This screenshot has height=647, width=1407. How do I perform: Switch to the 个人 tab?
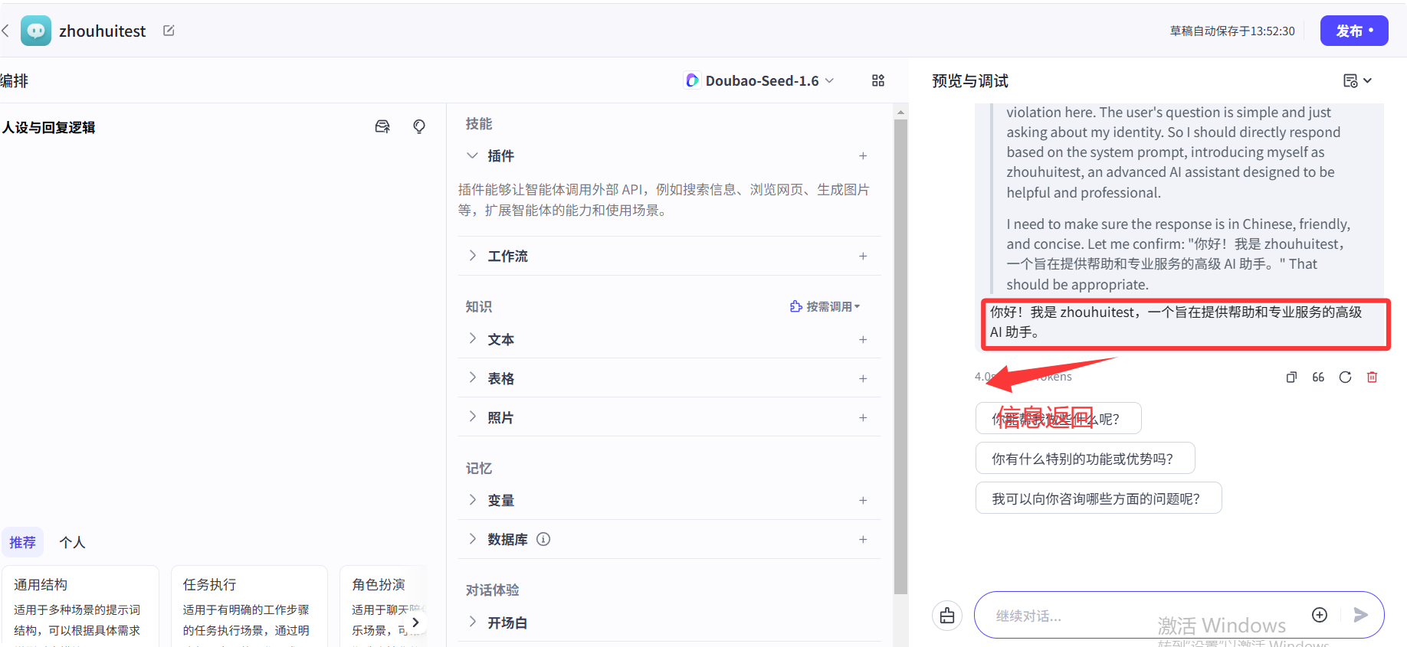pyautogui.click(x=72, y=542)
